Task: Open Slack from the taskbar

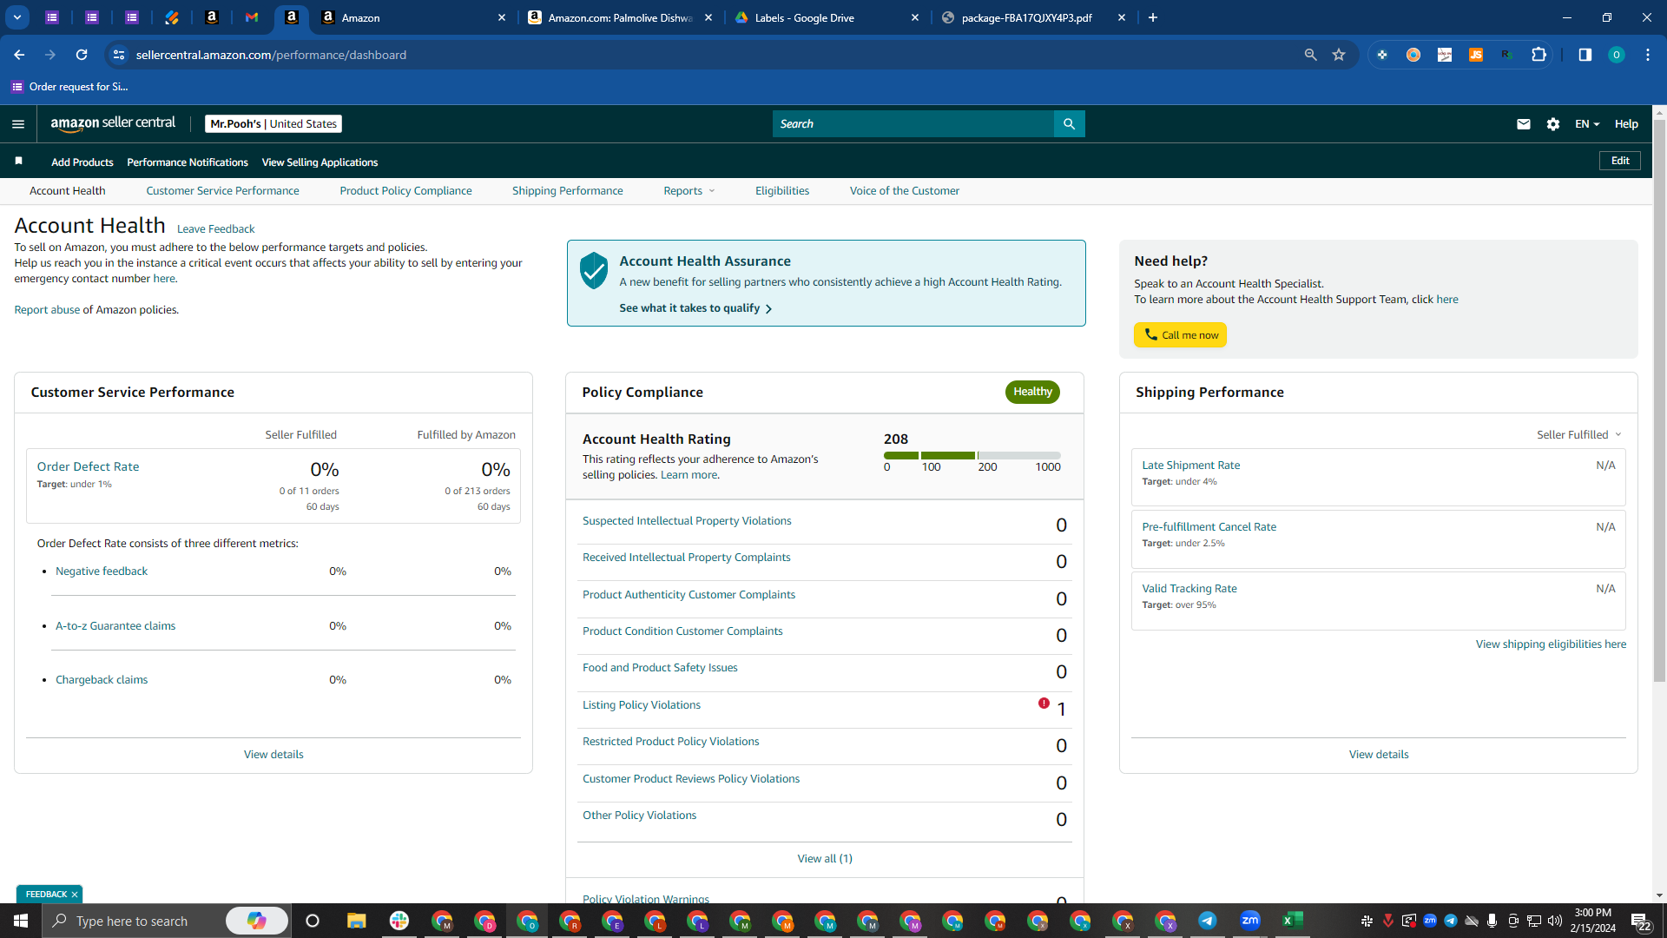Action: (399, 921)
